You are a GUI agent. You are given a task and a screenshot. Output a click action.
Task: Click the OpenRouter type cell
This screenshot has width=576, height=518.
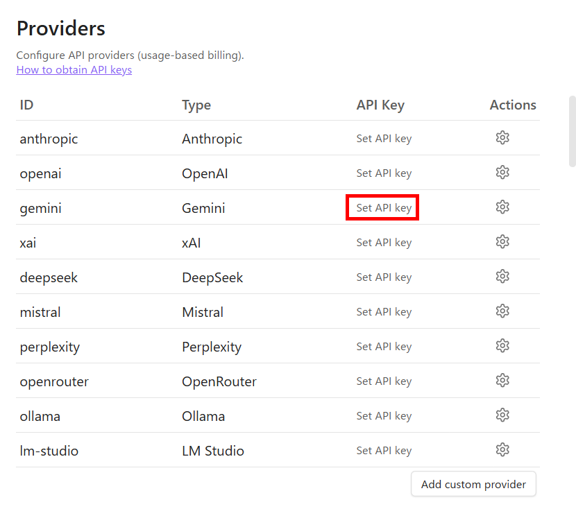tap(219, 382)
